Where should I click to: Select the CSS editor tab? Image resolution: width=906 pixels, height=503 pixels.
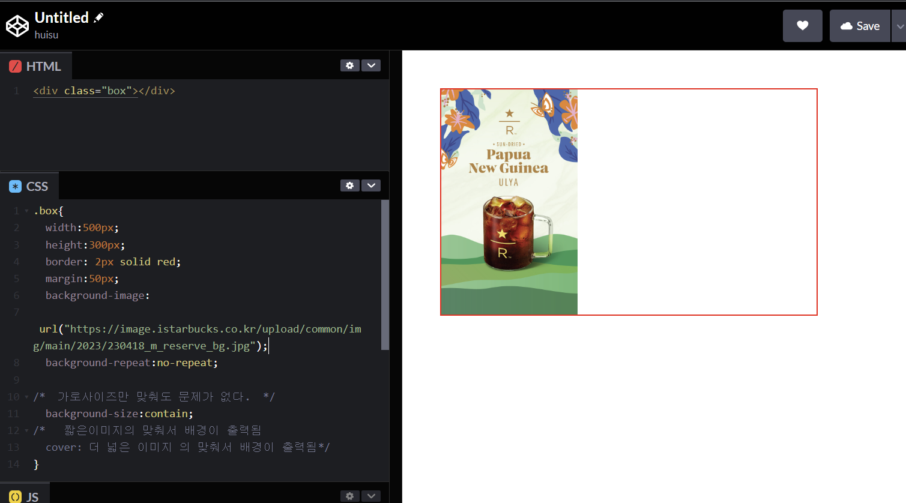(x=29, y=186)
